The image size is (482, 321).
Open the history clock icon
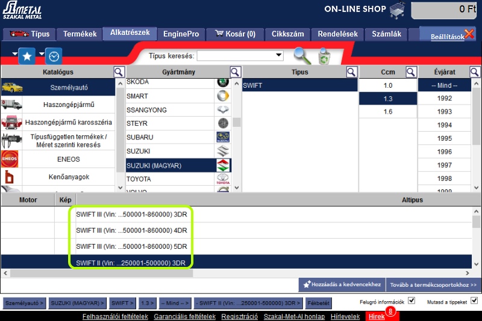click(x=54, y=56)
